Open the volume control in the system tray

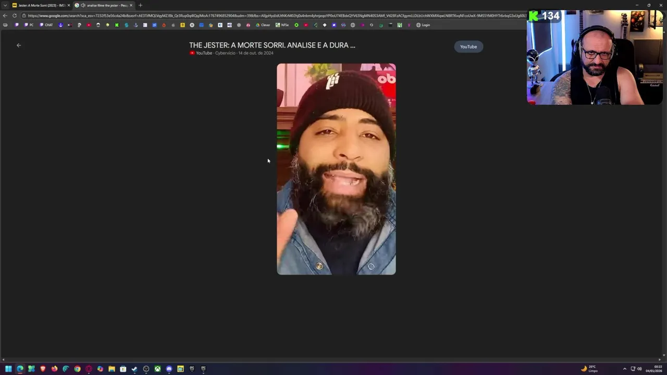pos(639,369)
